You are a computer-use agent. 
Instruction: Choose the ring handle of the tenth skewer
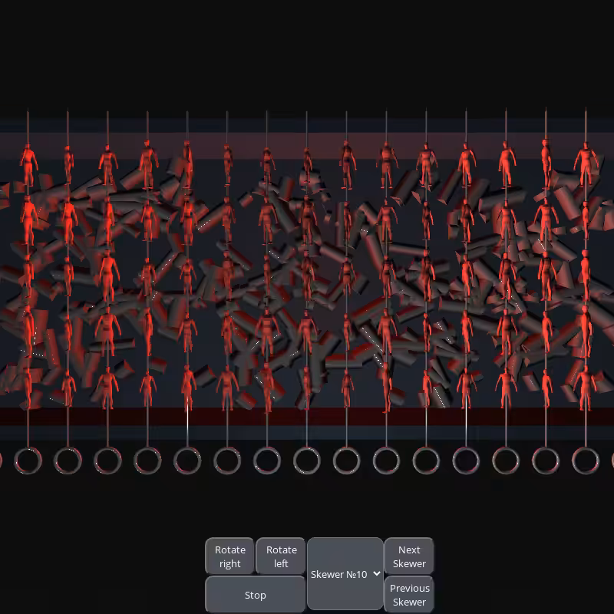click(387, 460)
